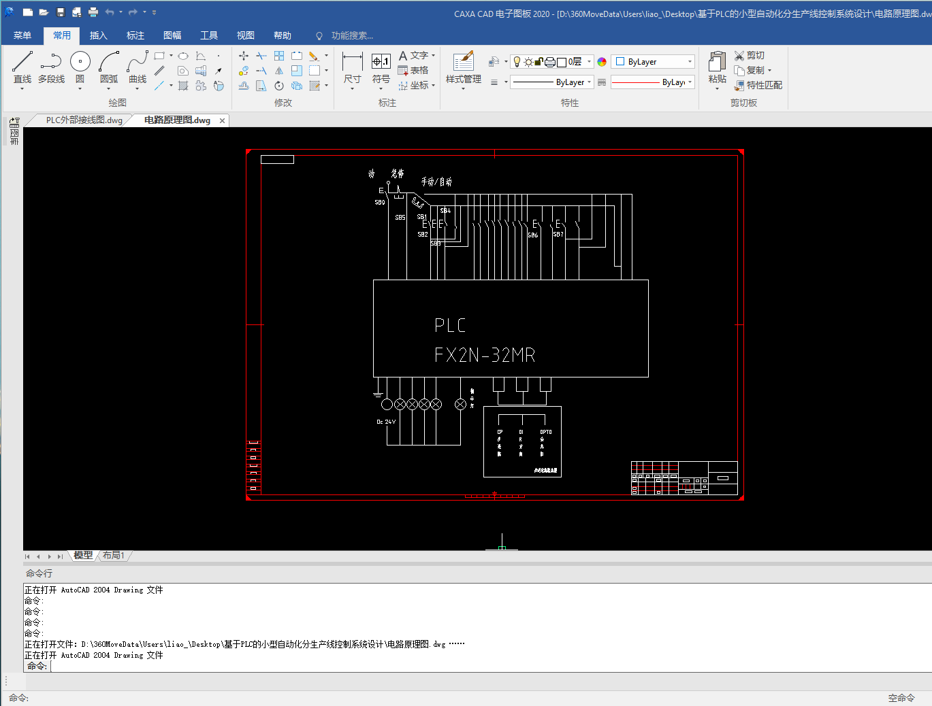Image resolution: width=932 pixels, height=706 pixels.
Task: Save the drawing using the floppy disk icon
Action: [x=60, y=12]
